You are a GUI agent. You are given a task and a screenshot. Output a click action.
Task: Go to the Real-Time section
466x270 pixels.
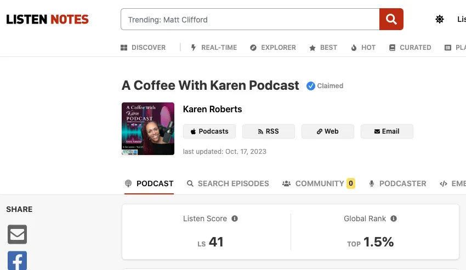tap(214, 48)
